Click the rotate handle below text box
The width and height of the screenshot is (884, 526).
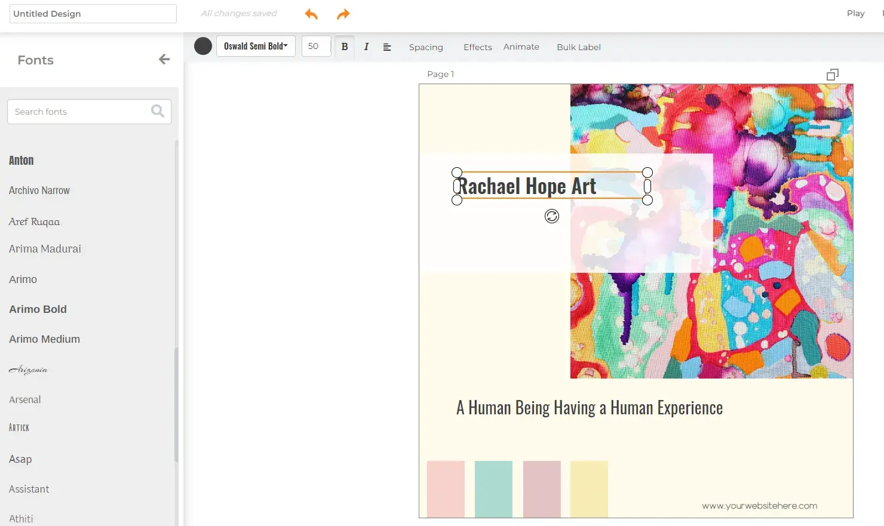pos(552,216)
